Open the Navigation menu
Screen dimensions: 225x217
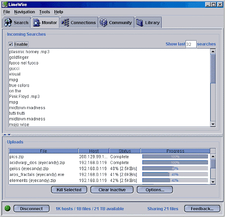(25, 12)
